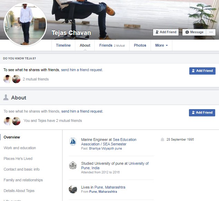Switch to the Timeline tab
This screenshot has width=219, height=201.
pyautogui.click(x=63, y=45)
